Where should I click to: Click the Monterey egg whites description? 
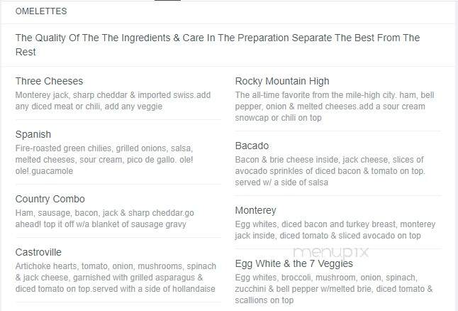tap(335, 229)
